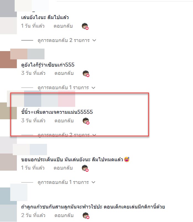Click creator heart avatar under 'ชี้นิ้ว=เพิ่มดาเมจ' comment
193x222 pixels.
86,121
